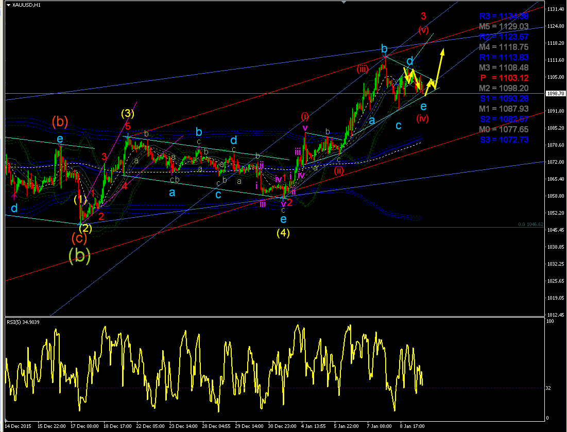The height and width of the screenshot is (432, 567).
Task: Click the XAUUSD,H1 chart symbol label
Action: 26,5
